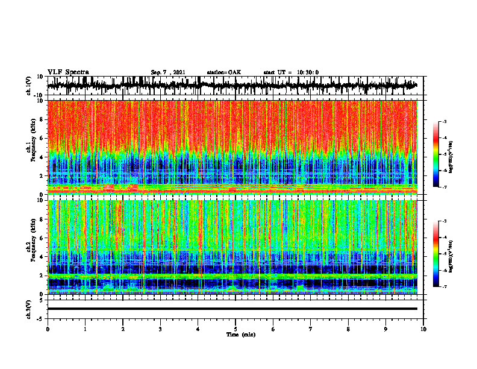
Task: Click the ch.1 frequency tick label "8"
Action: point(42,119)
